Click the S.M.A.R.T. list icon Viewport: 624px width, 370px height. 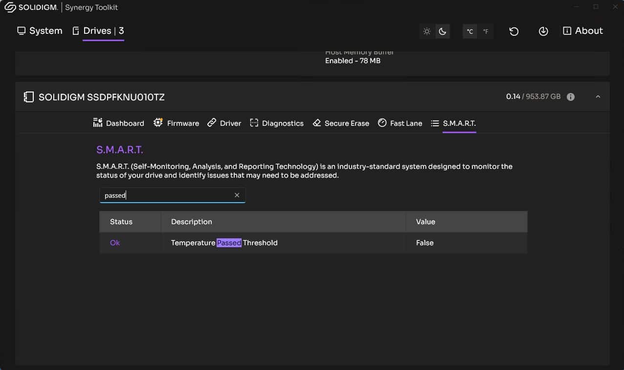pos(435,123)
